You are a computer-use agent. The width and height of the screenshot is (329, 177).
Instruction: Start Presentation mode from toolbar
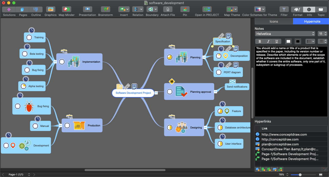click(87, 10)
